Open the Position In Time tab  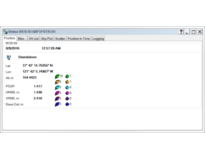pyautogui.click(x=79, y=39)
